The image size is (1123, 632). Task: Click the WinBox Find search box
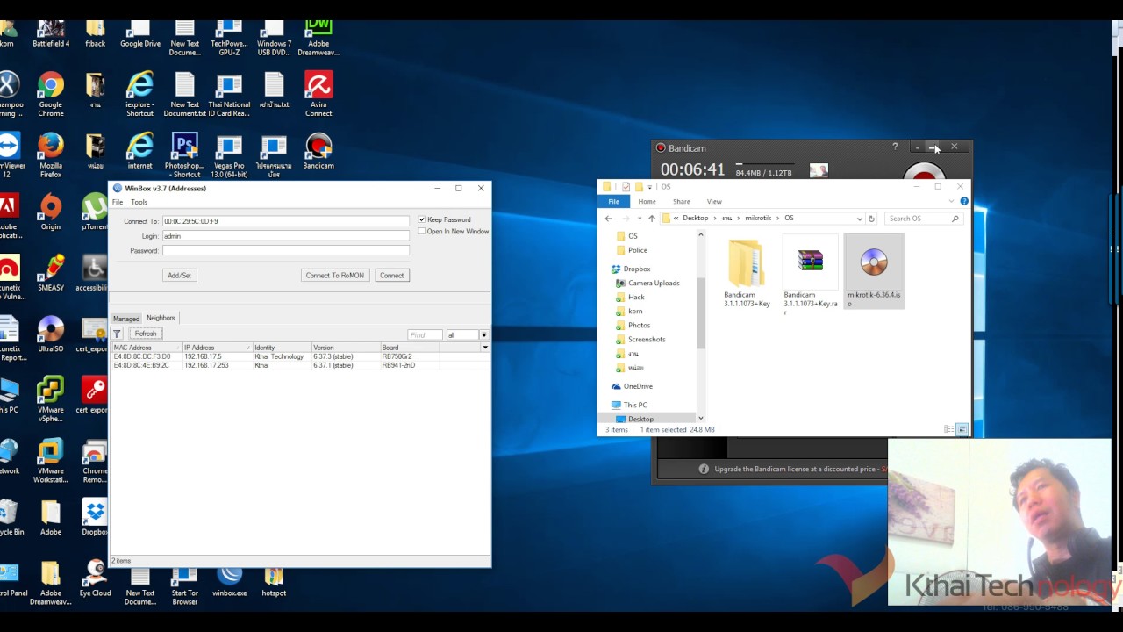[x=425, y=334]
